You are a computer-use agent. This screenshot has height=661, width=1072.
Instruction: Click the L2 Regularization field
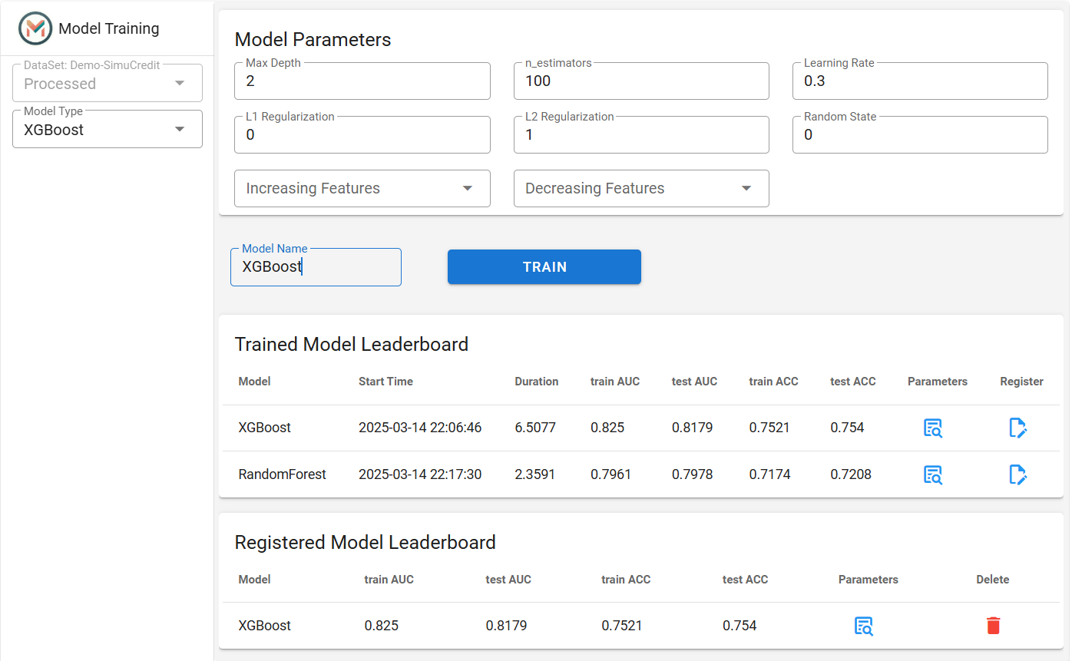(x=641, y=134)
